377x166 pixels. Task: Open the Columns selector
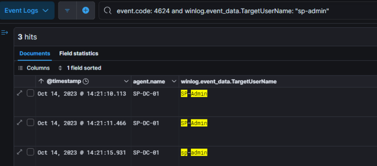click(34, 68)
